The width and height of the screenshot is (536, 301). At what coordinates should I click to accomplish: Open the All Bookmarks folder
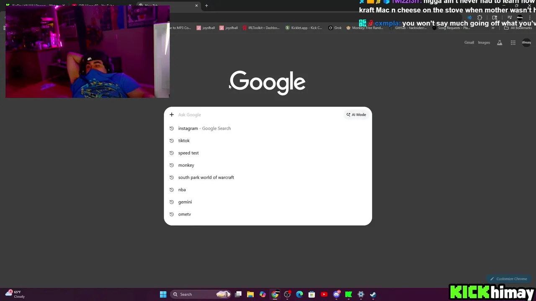tap(518, 28)
